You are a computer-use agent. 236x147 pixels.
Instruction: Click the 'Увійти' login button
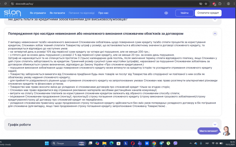tap(184, 13)
